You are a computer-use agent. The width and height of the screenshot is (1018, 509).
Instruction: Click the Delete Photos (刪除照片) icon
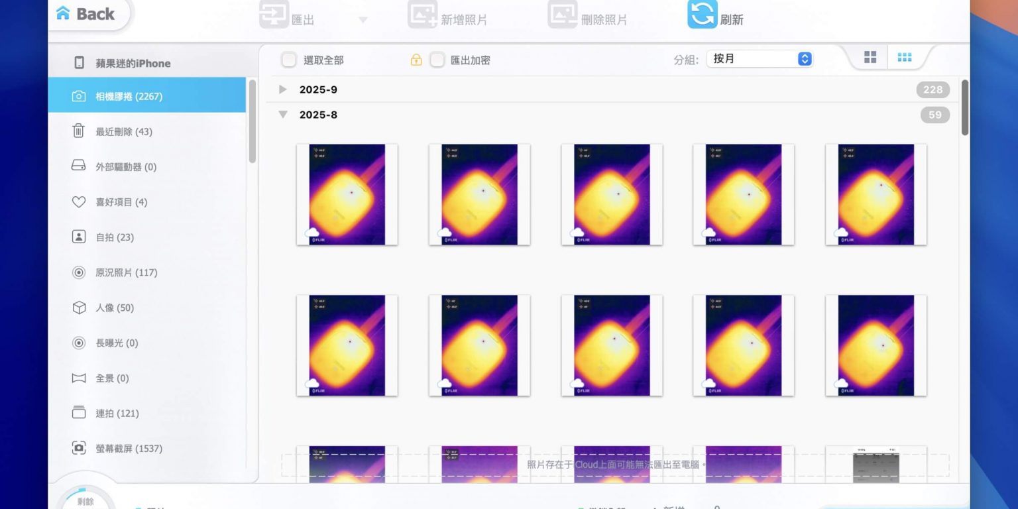point(562,15)
